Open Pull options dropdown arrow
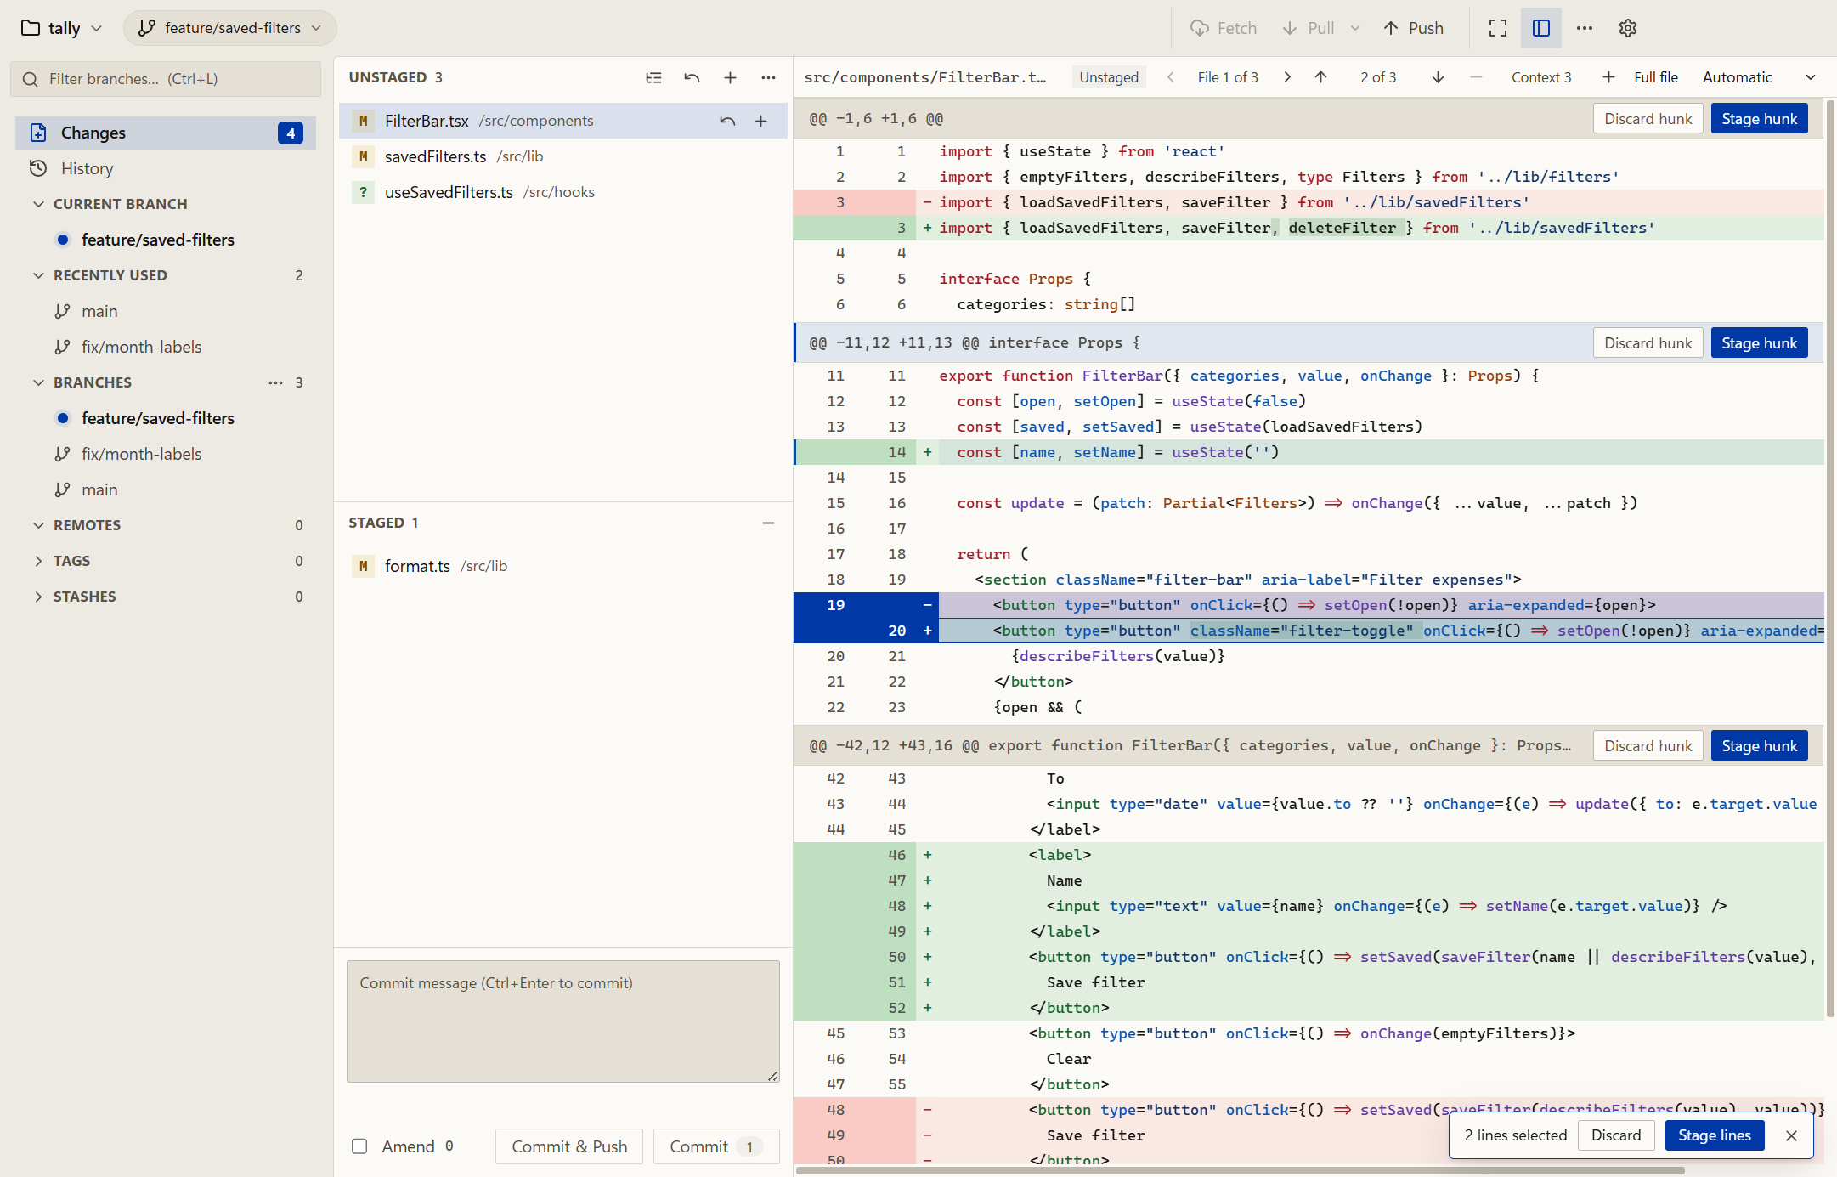Screen dimensions: 1837x1177 1355,28
